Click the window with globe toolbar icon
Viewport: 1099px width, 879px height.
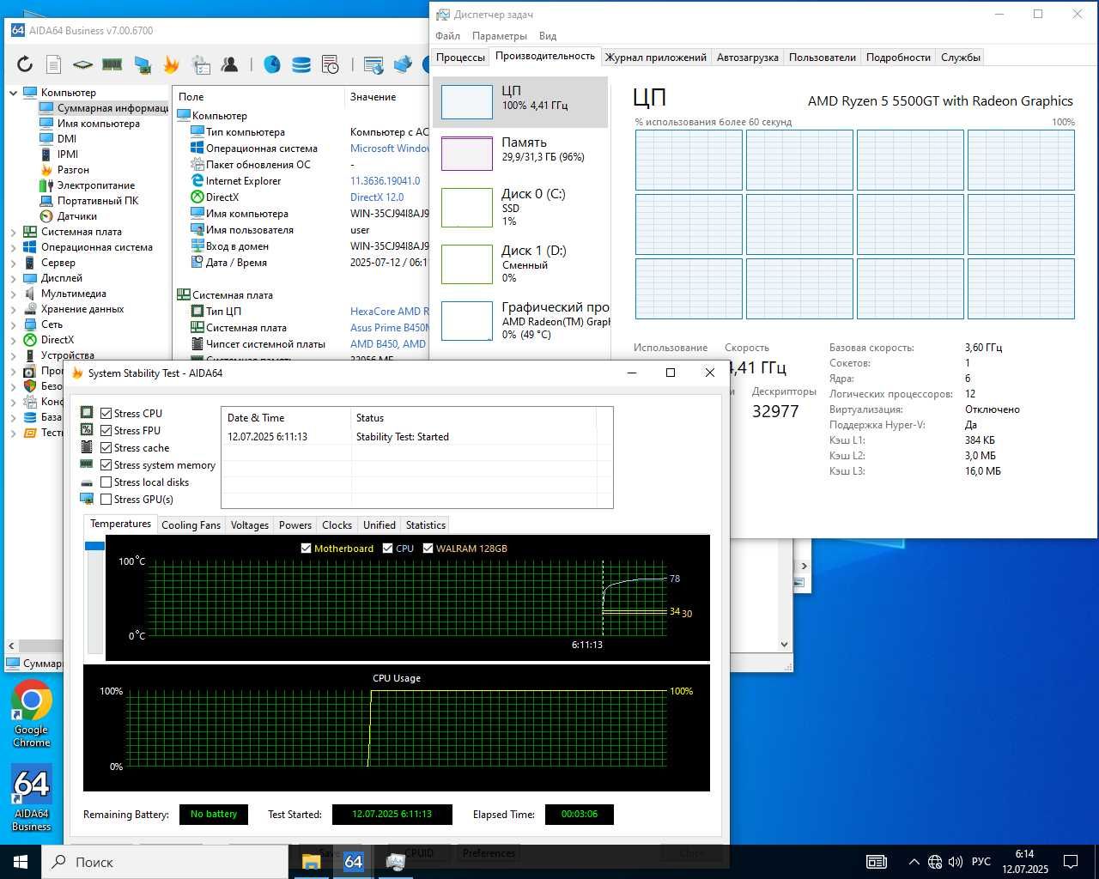click(373, 64)
